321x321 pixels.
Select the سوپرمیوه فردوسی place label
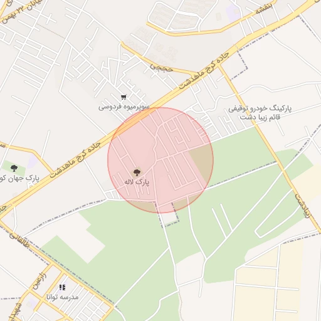tap(124, 107)
